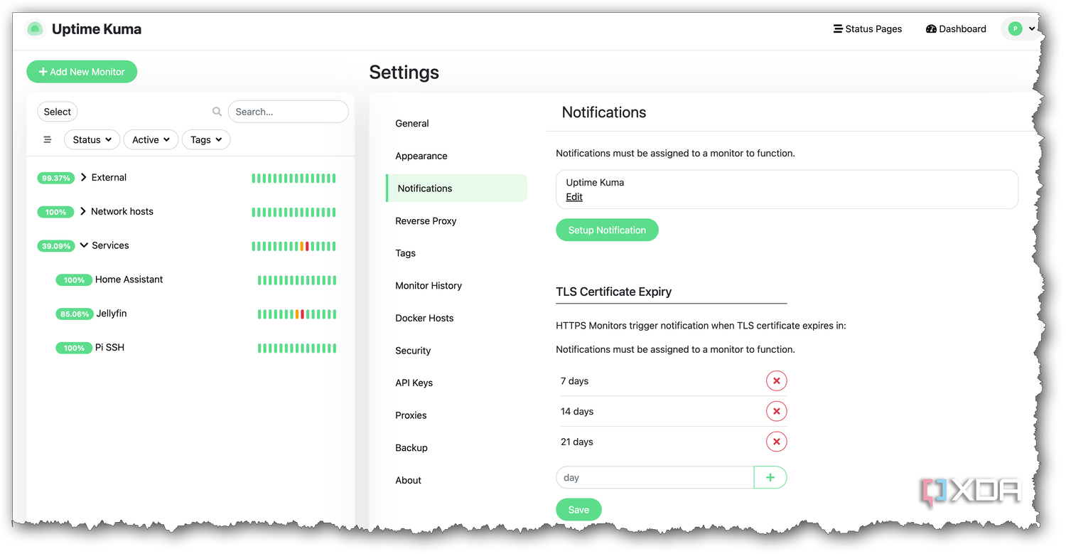1066x554 pixels.
Task: Go to Status Pages
Action: [x=868, y=29]
